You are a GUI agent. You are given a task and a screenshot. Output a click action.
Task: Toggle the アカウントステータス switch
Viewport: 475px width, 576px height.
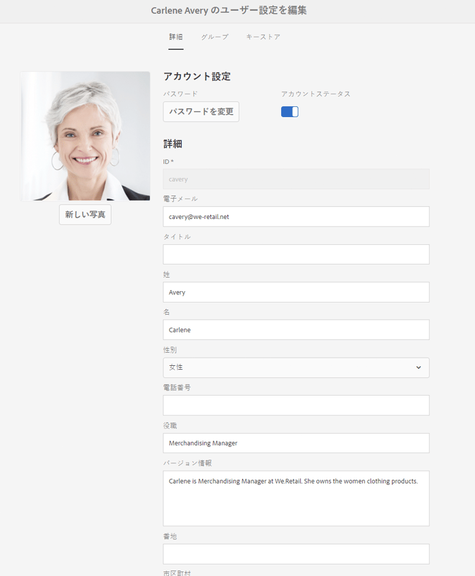click(x=289, y=111)
